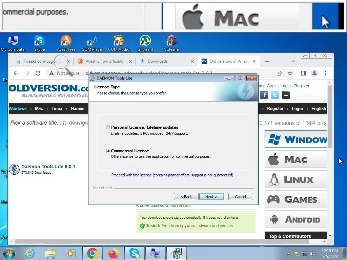Click the Next button in installer
The width and height of the screenshot is (347, 260).
(211, 197)
